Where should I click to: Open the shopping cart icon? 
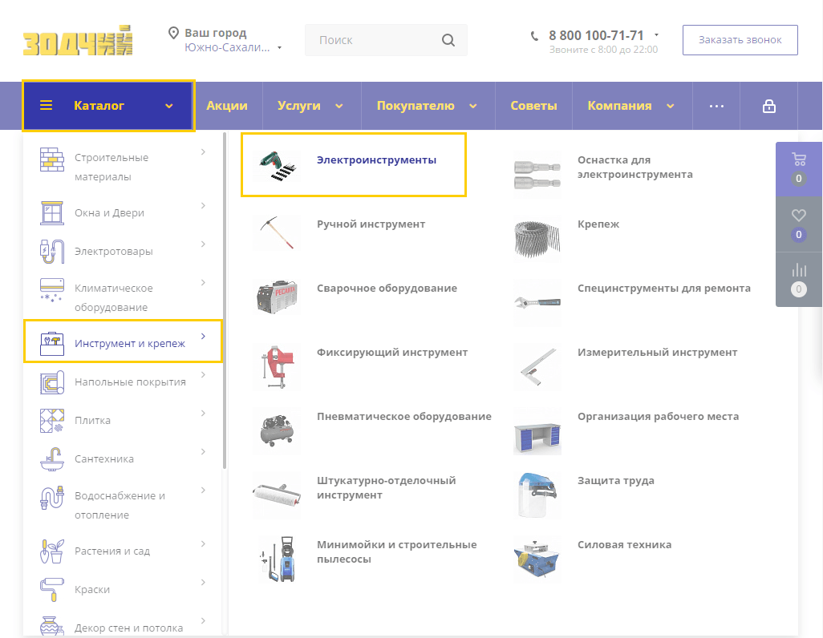coord(798,159)
